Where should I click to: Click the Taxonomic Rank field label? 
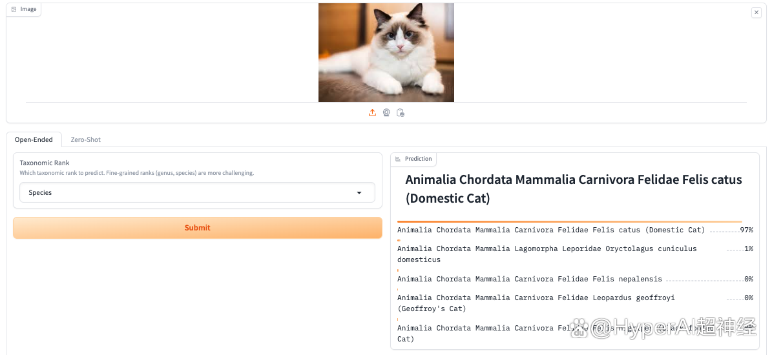pos(45,163)
